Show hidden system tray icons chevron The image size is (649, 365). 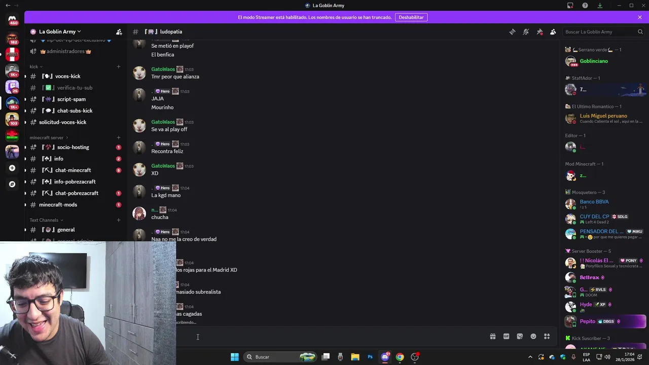[x=530, y=357]
